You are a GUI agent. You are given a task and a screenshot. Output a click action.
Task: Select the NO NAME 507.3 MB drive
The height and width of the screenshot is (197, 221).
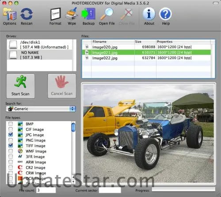39,55
